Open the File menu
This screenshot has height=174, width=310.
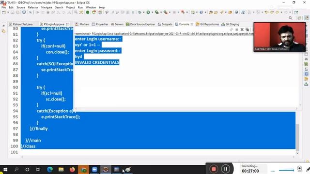3,7
